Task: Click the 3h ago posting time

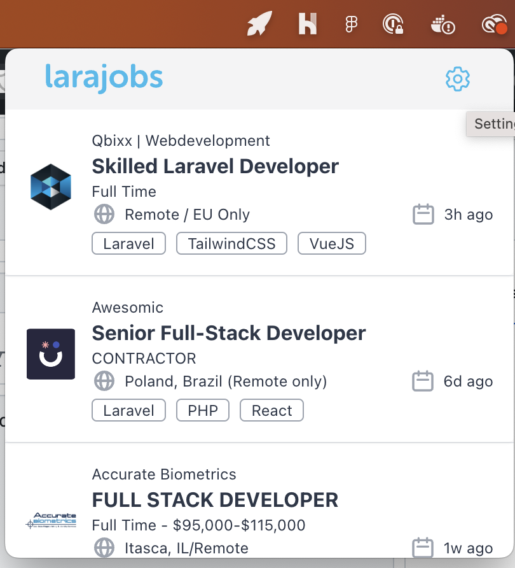Action: tap(469, 215)
